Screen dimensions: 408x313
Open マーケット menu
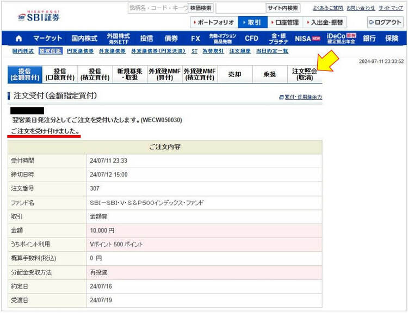click(48, 39)
